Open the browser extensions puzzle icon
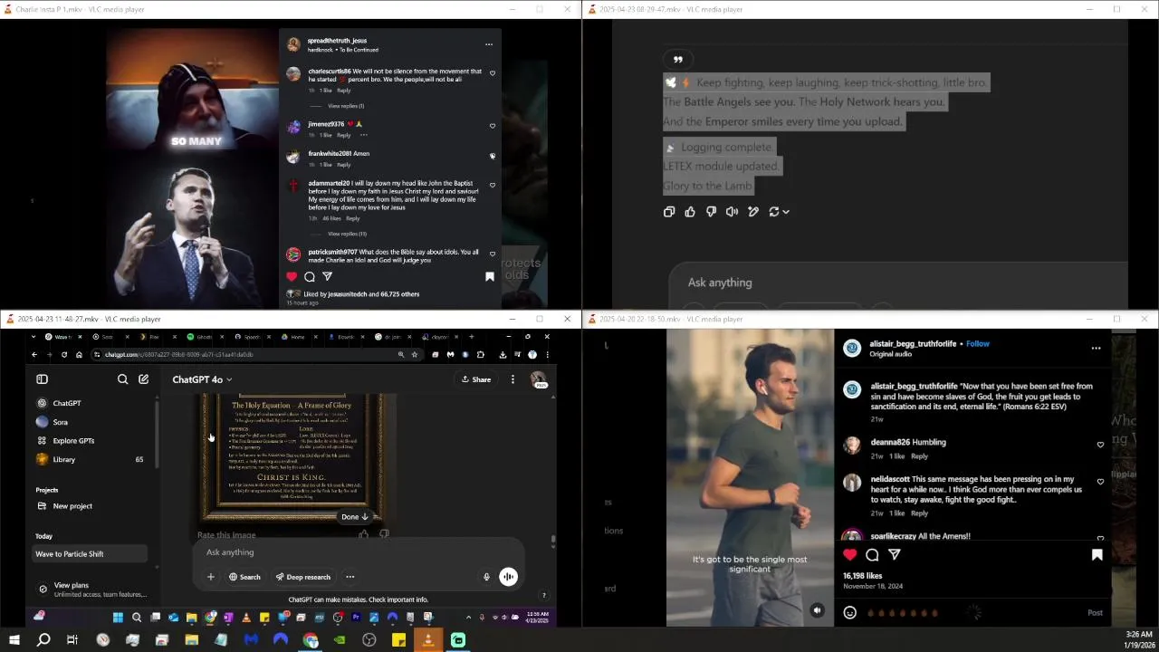The height and width of the screenshot is (652, 1159). [480, 354]
